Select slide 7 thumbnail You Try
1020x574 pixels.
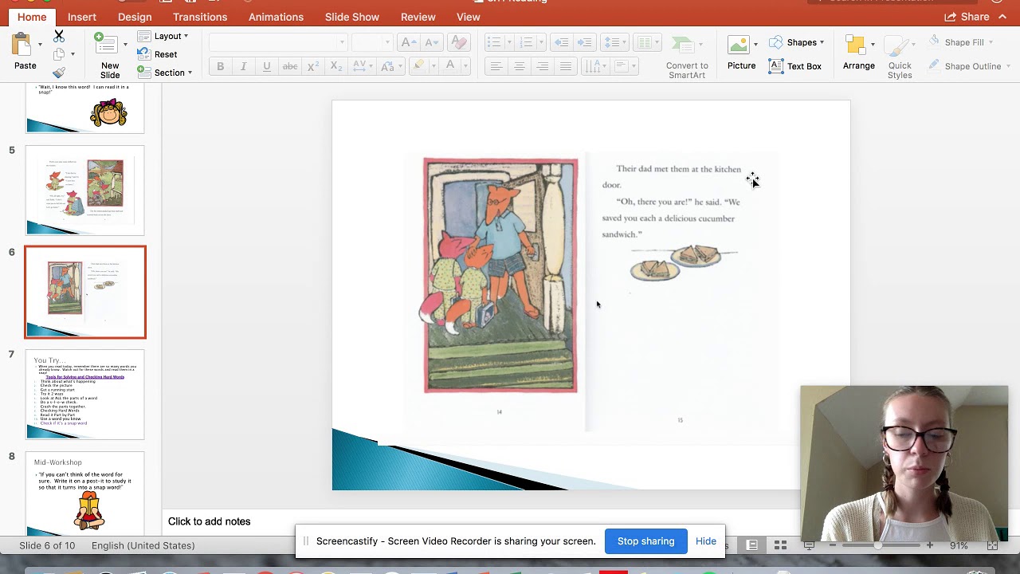pyautogui.click(x=85, y=395)
